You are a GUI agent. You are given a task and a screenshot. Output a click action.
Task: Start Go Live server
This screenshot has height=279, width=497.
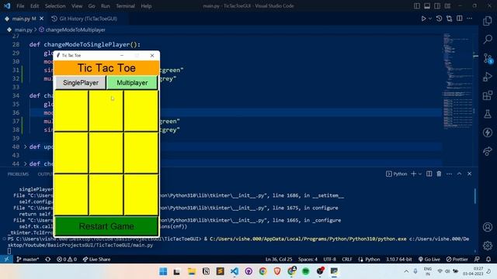click(429, 259)
